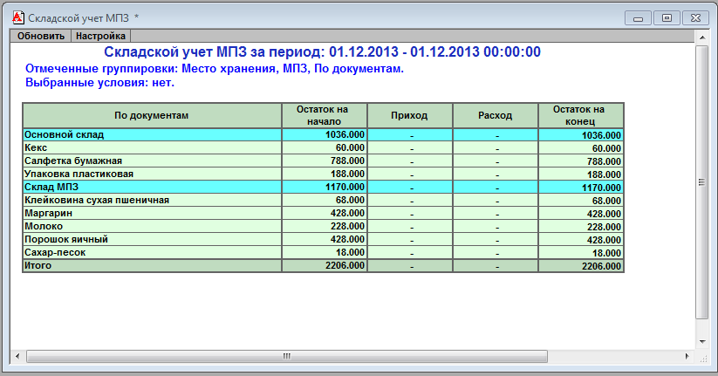Click the red app icon in title bar
Image resolution: width=718 pixels, height=376 pixels.
click(x=17, y=17)
